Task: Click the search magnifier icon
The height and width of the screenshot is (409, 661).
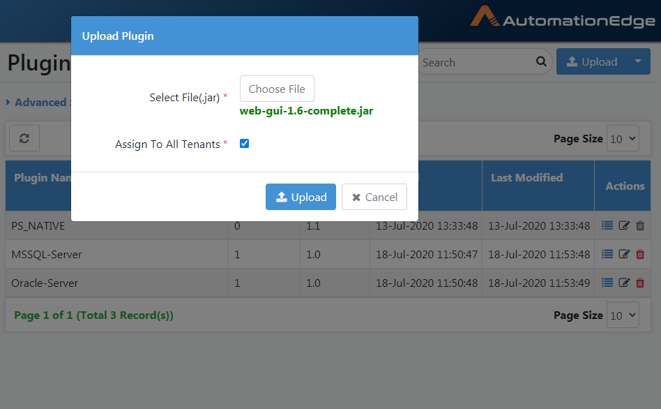Action: pyautogui.click(x=541, y=61)
